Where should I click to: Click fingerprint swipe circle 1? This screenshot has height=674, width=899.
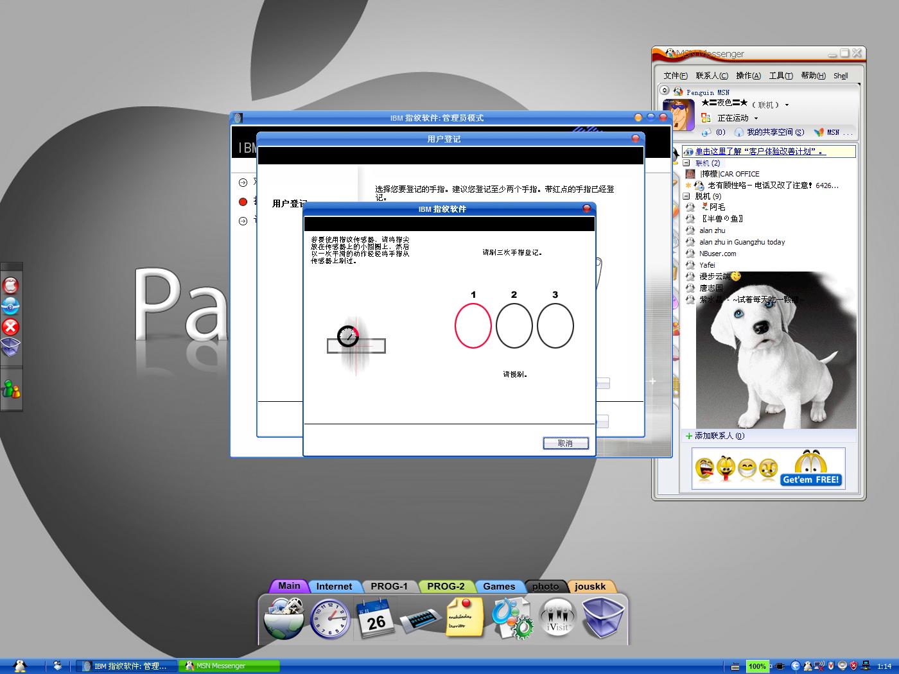473,325
